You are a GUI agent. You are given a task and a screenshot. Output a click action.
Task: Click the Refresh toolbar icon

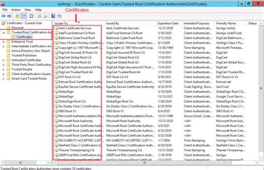point(39,16)
